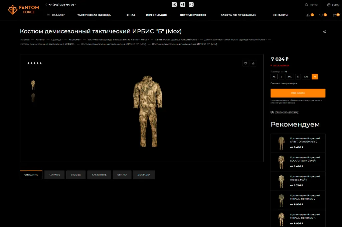Add product to favorites with heart icon
The width and height of the screenshot is (342, 227).
click(x=246, y=63)
